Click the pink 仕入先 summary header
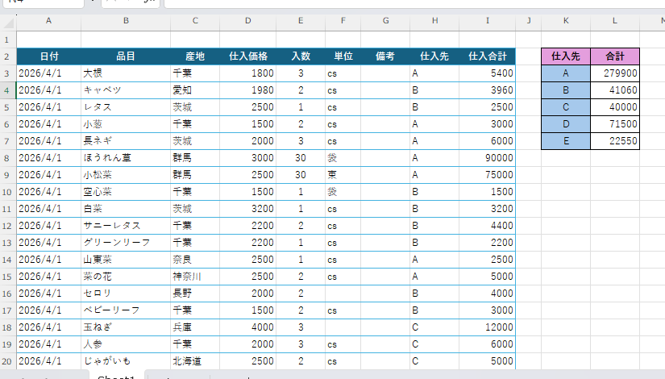This screenshot has height=379, width=665. tap(565, 56)
